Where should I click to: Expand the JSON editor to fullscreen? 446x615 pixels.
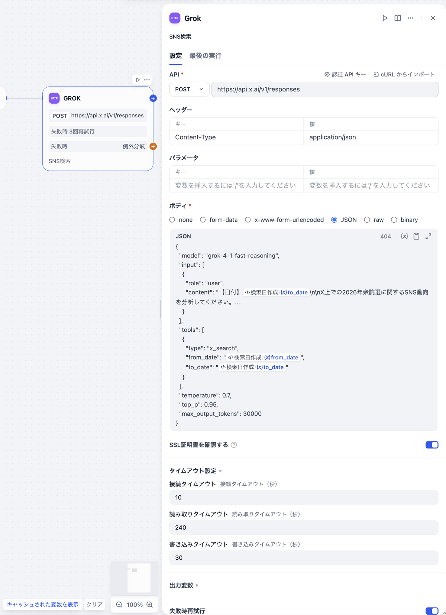(429, 236)
